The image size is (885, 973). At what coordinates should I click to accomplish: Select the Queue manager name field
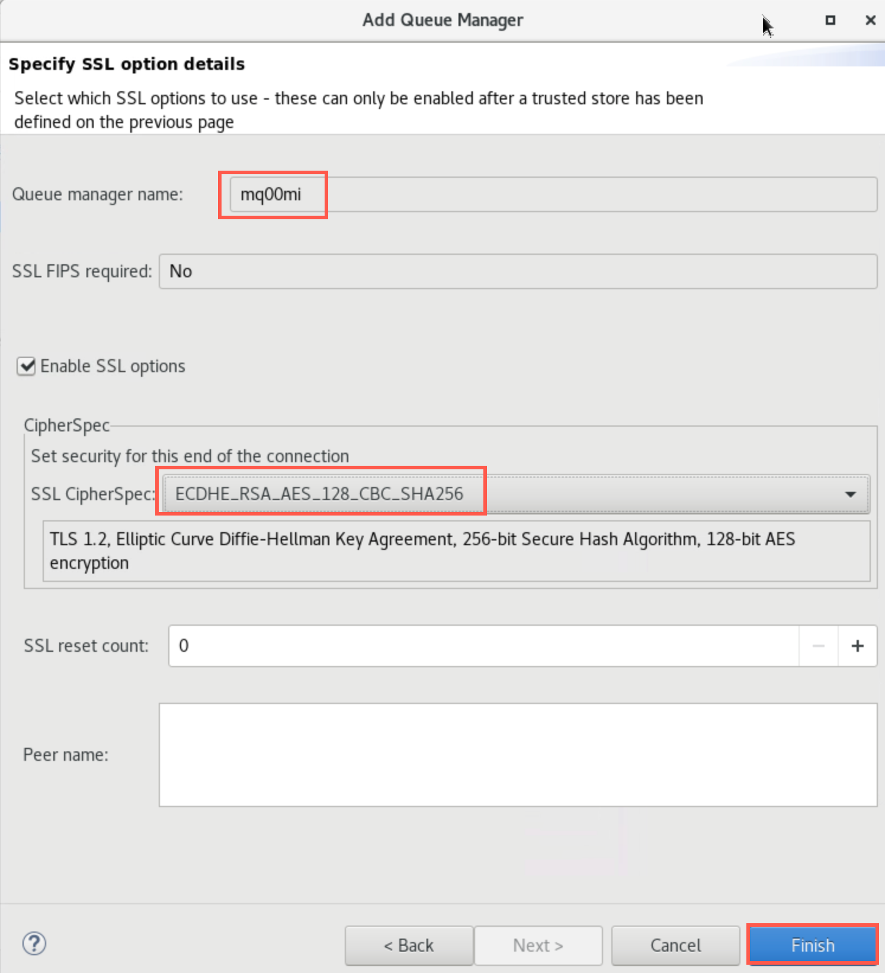[553, 194]
